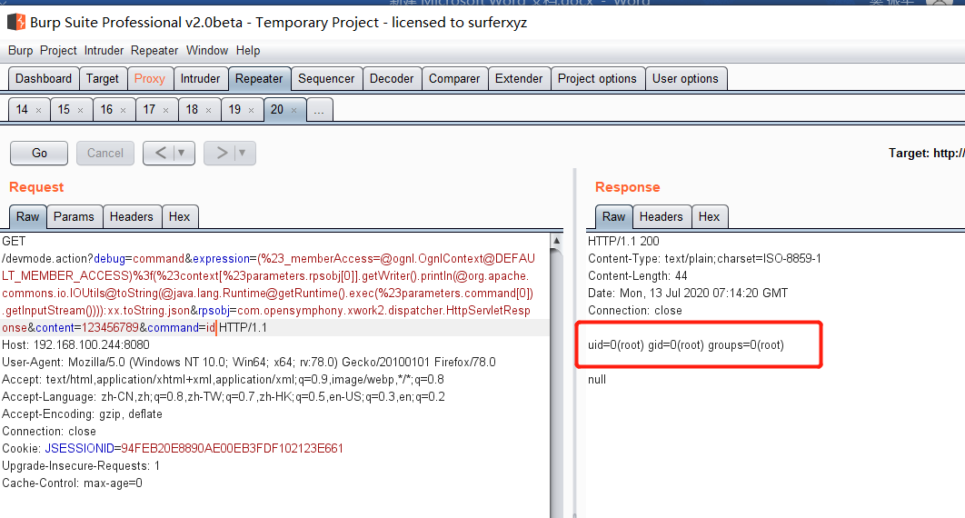This screenshot has height=518, width=965.
Task: Switch to the Intruder tool tab
Action: 200,79
